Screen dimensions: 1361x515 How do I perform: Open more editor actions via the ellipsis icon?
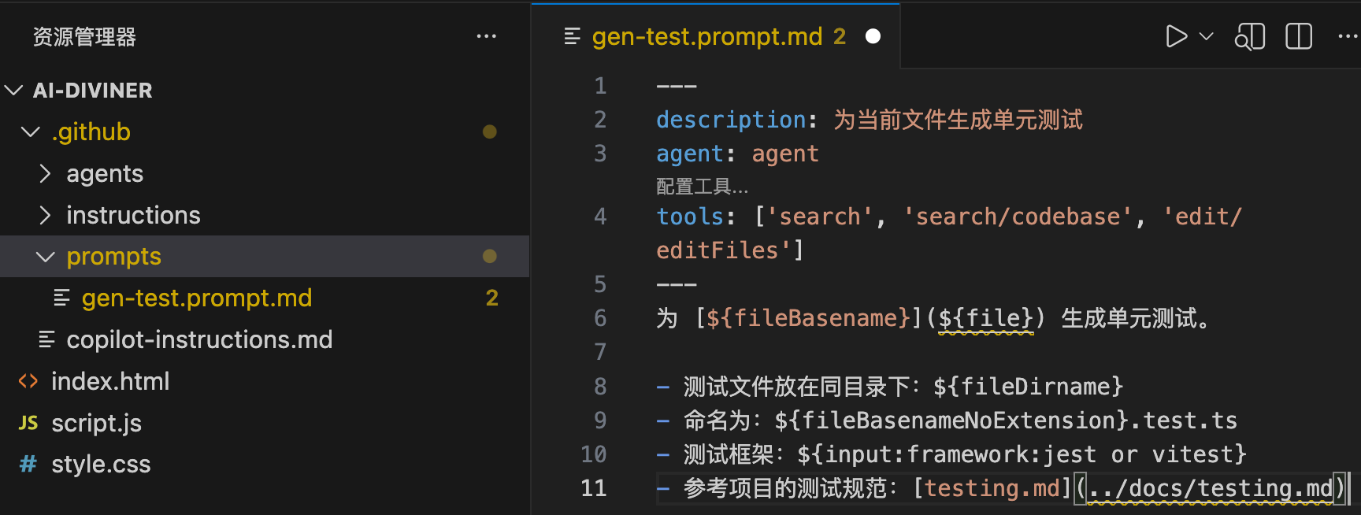coord(1348,36)
